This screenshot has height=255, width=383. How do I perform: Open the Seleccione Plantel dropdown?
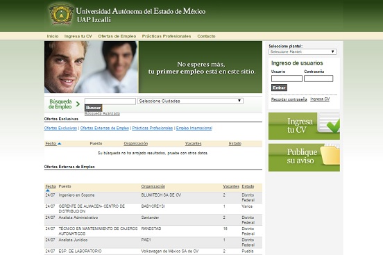[x=303, y=51]
